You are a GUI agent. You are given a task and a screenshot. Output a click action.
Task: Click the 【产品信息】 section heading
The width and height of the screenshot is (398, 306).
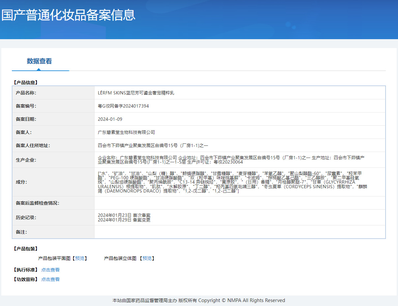(25, 83)
